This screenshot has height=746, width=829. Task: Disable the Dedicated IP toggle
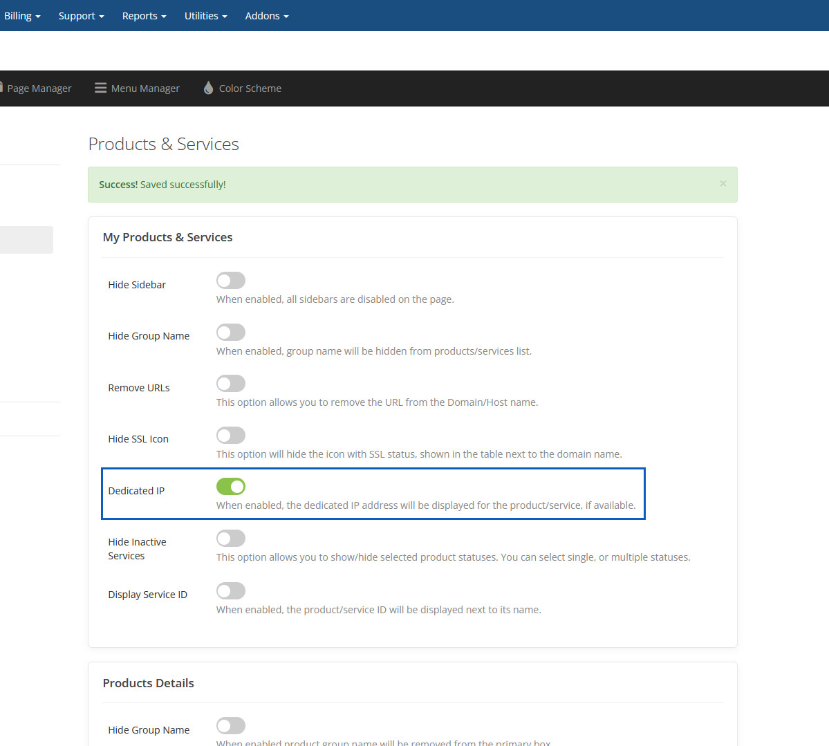pos(231,487)
